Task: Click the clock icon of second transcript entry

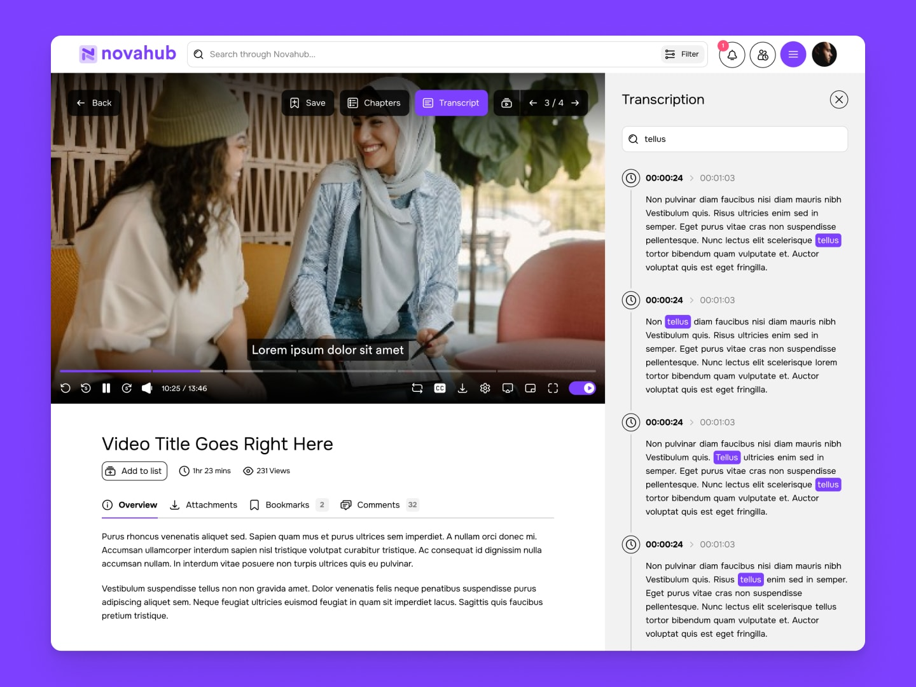Action: (x=631, y=300)
